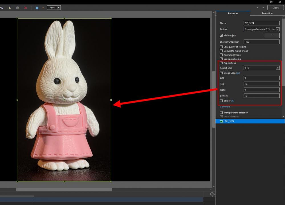Toggle the blue grid icon
Viewport: 285px width, 205px height.
pyautogui.click(x=37, y=8)
